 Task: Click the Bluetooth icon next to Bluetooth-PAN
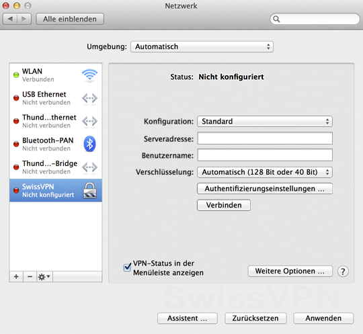[89, 144]
